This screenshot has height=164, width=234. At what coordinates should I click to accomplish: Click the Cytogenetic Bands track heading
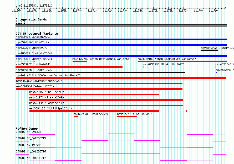31,19
